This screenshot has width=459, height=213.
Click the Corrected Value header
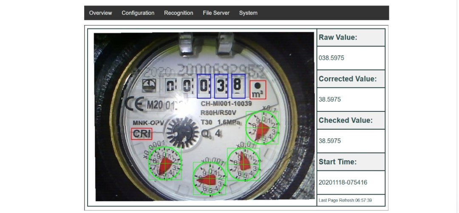(351, 79)
